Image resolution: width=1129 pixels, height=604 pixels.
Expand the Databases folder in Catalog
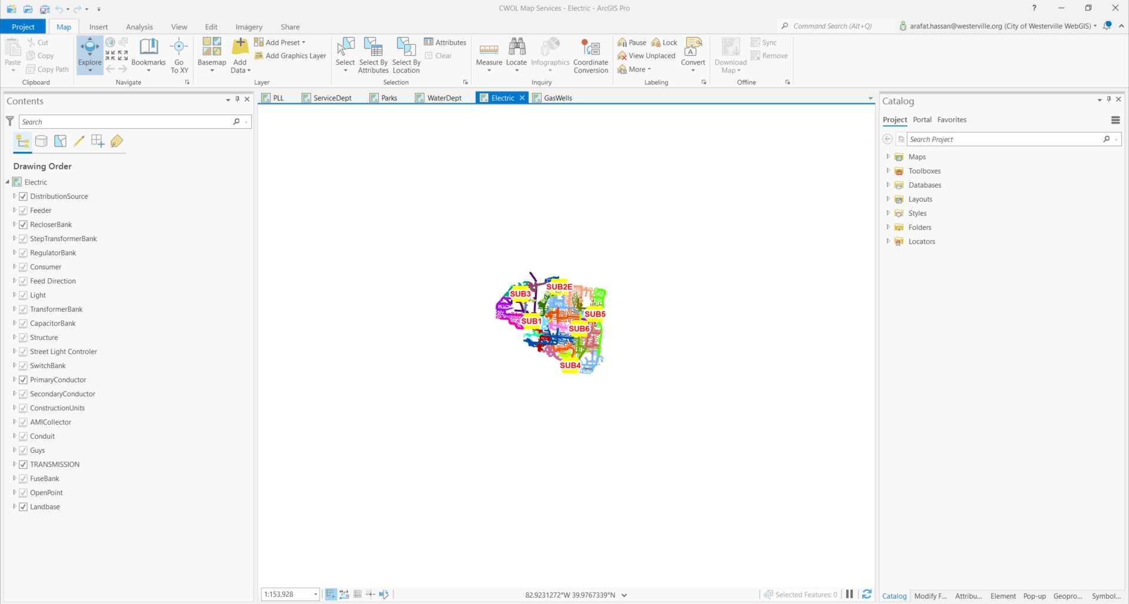pyautogui.click(x=888, y=185)
